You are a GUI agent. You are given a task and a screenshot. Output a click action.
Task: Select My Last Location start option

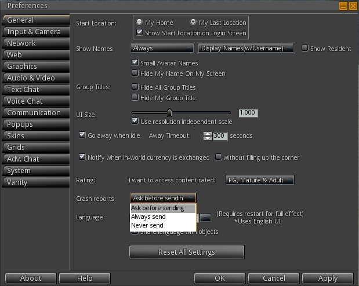tap(193, 23)
